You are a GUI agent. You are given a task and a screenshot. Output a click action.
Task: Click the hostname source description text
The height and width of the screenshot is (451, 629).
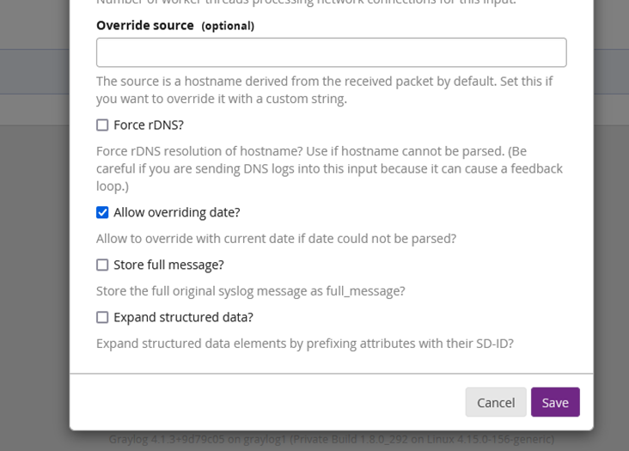click(x=324, y=90)
